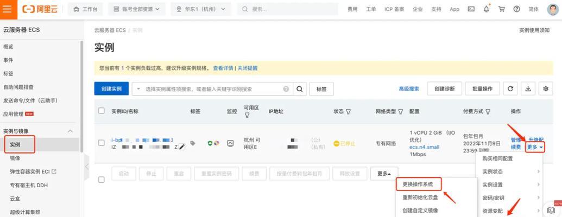562x217 pixels.
Task: Click the 查看详情 link in banner
Action: pos(223,68)
